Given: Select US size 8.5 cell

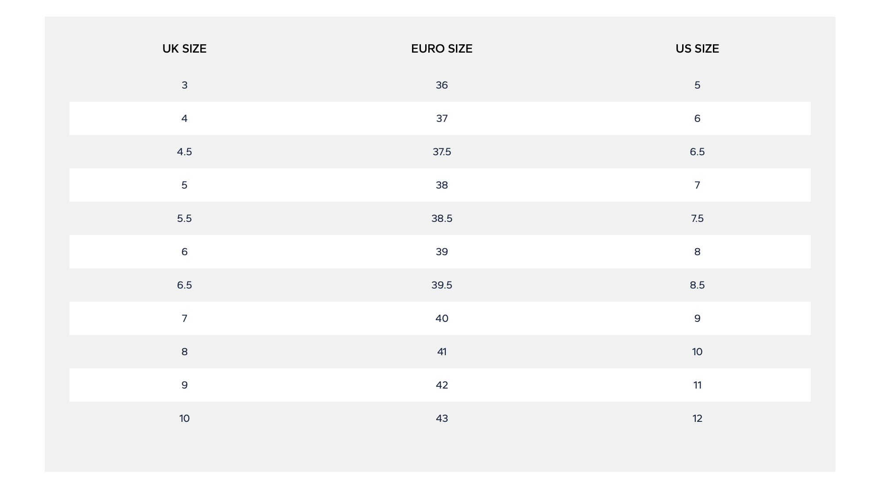Looking at the screenshot, I should coord(697,285).
